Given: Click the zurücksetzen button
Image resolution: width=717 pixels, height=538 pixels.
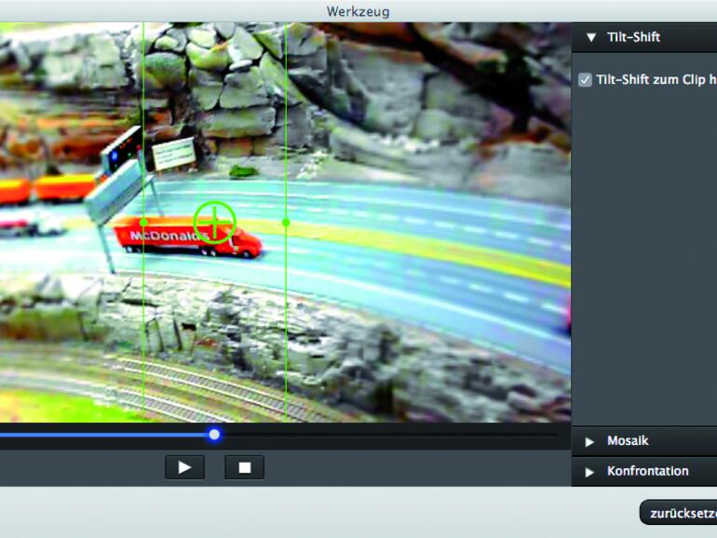Looking at the screenshot, I should pos(679,513).
